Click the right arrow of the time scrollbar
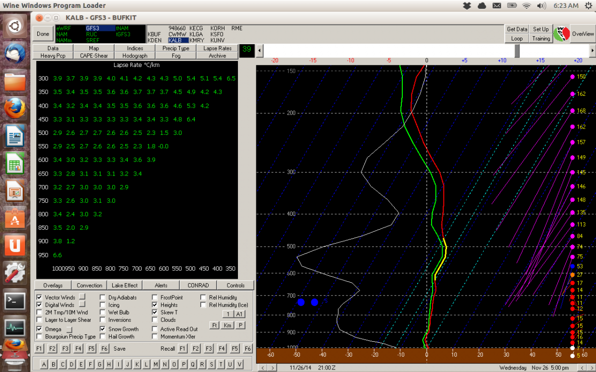 (592, 51)
